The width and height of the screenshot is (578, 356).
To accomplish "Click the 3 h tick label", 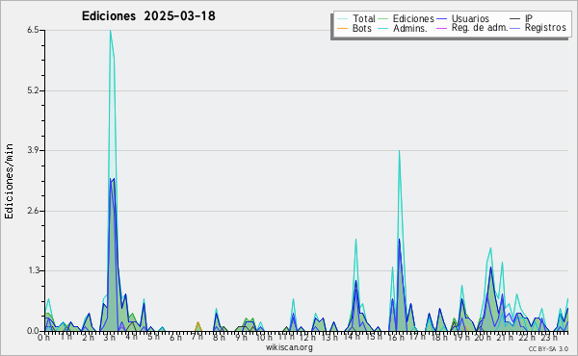I will click(x=110, y=338).
